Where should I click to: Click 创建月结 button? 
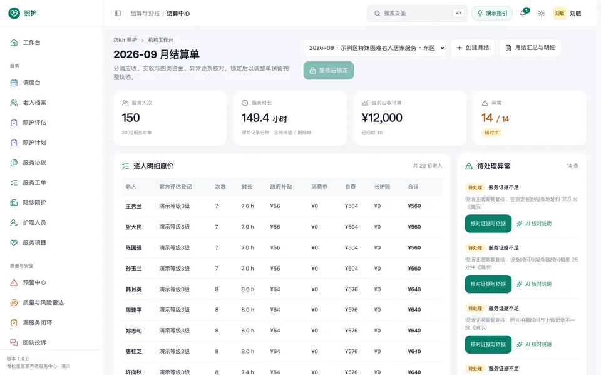pyautogui.click(x=473, y=48)
